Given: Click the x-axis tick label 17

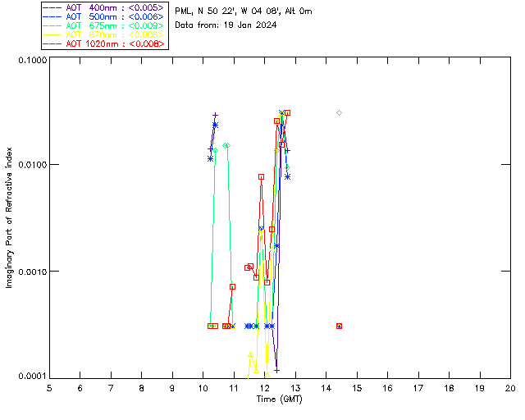Looking at the screenshot, I should pyautogui.click(x=418, y=388).
